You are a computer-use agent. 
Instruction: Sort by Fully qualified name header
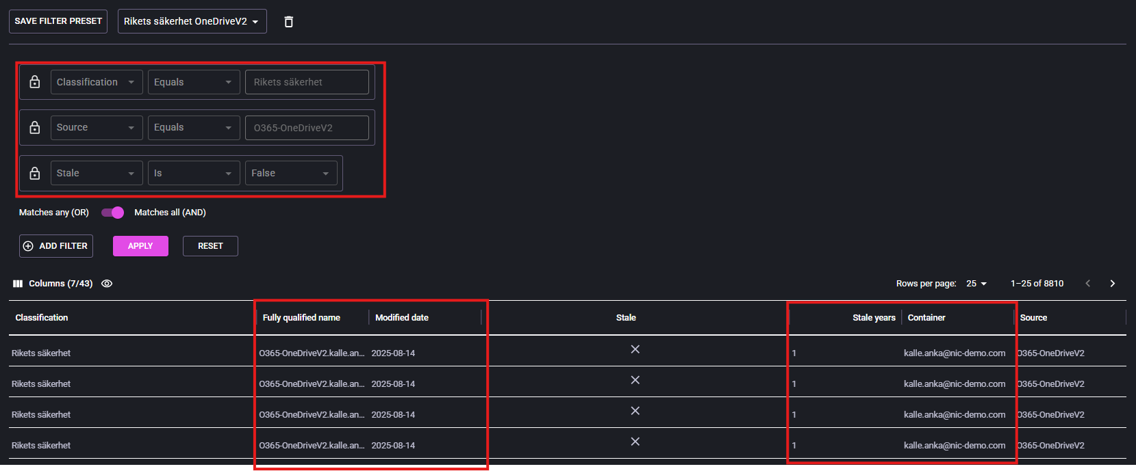[301, 318]
